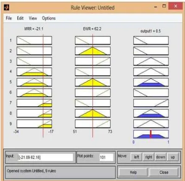This screenshot has width=185, height=181.
Task: Open the View menu
Action: (x=33, y=18)
